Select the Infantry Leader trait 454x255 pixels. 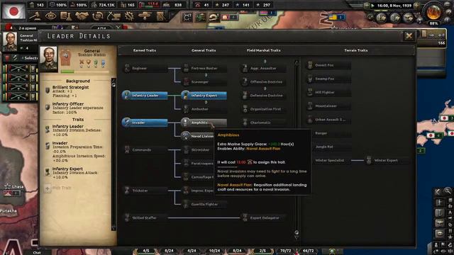(145, 96)
